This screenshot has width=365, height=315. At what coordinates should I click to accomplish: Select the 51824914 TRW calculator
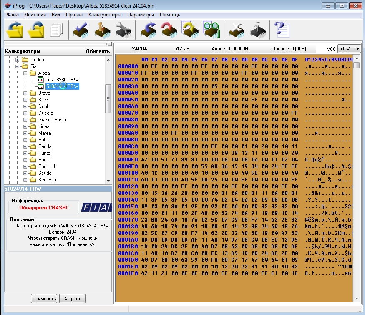pos(62,86)
